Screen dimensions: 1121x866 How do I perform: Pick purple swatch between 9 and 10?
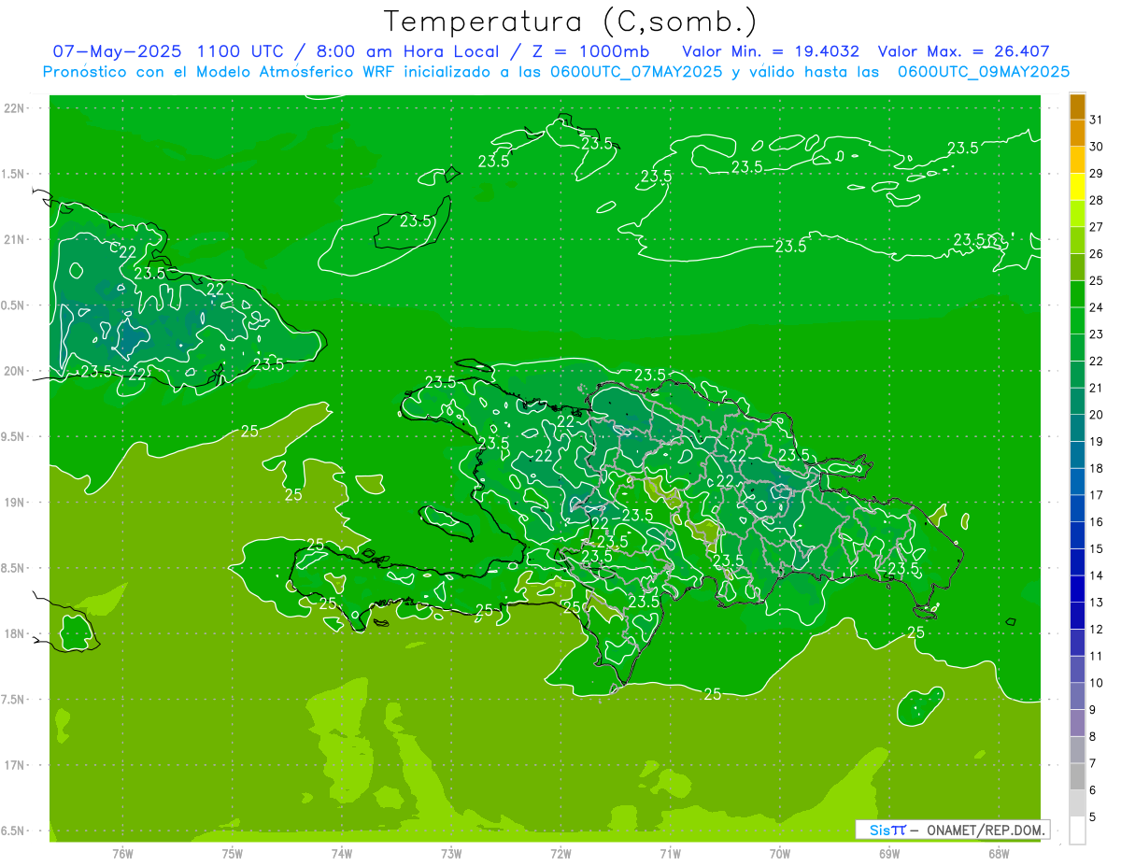[1077, 697]
